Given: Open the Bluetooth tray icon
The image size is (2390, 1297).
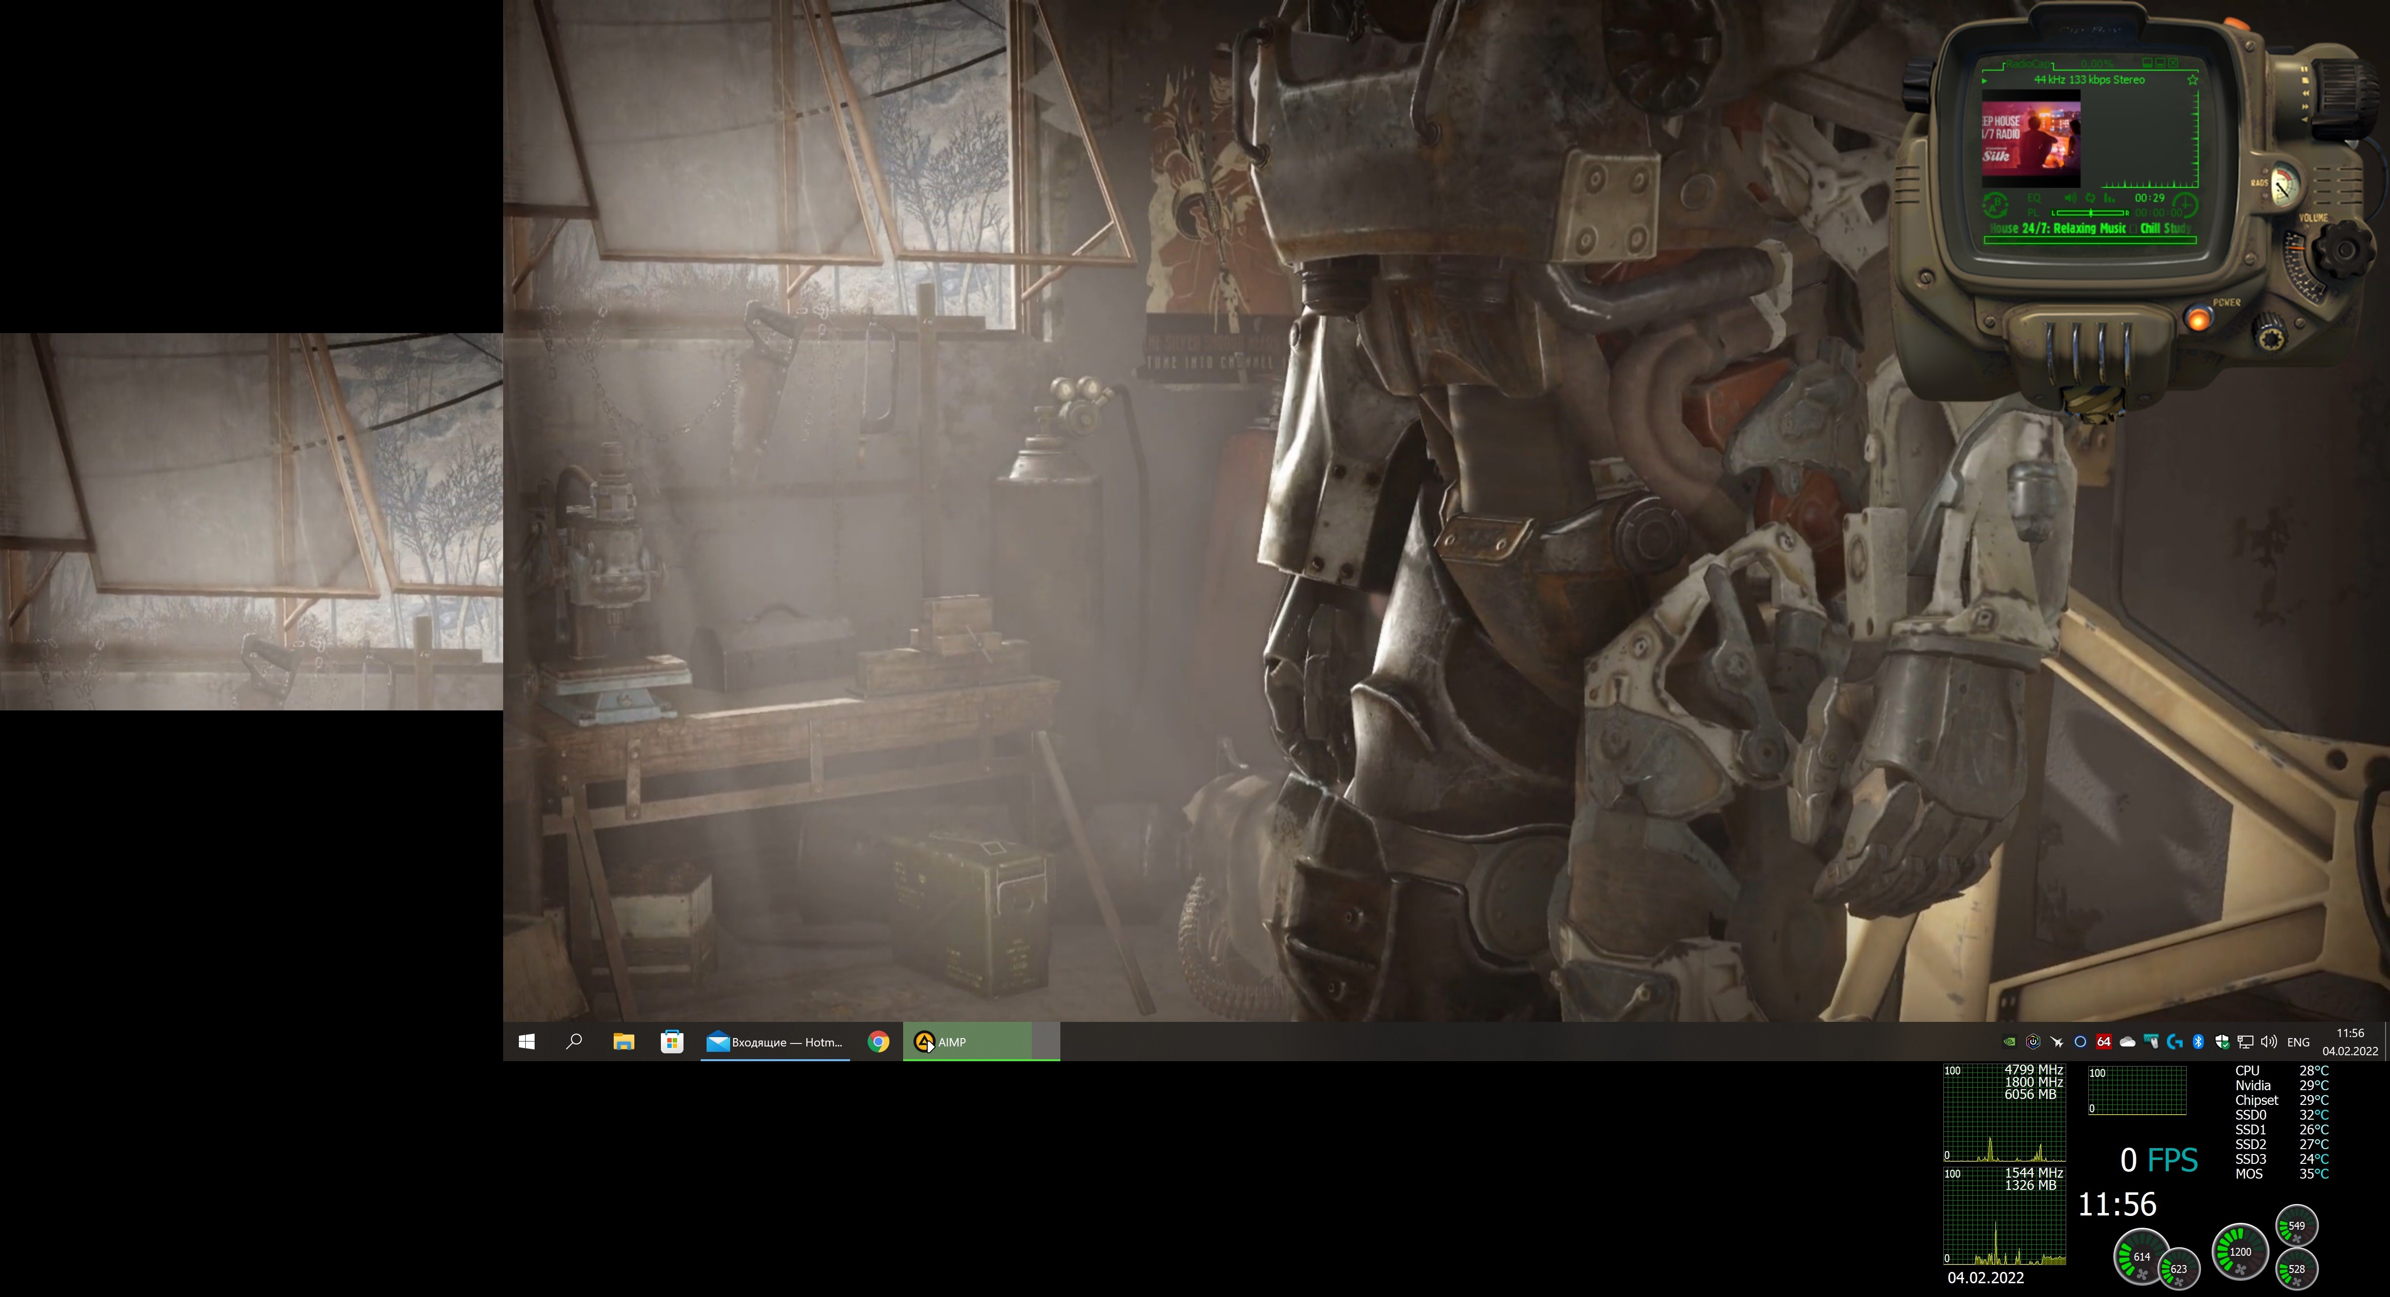Looking at the screenshot, I should click(x=2198, y=1042).
